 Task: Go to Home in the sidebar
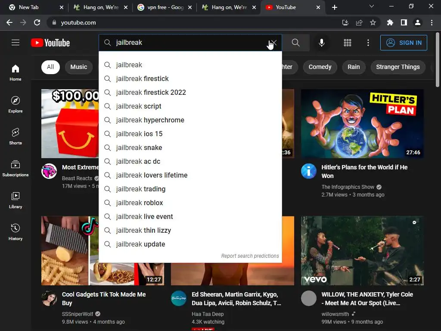(16, 72)
